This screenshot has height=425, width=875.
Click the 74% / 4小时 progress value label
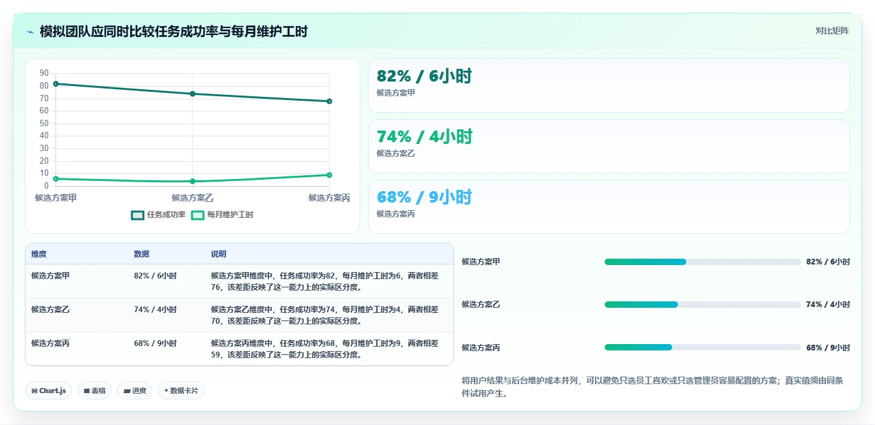click(828, 305)
